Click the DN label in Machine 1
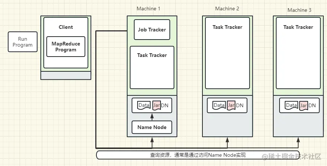This screenshot has height=166, width=327. point(165,105)
